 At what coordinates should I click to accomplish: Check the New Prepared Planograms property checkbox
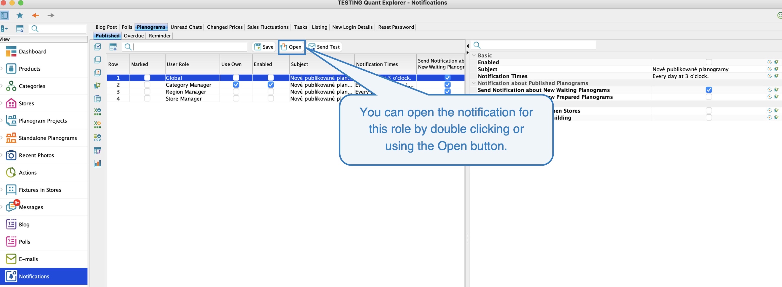[708, 97]
